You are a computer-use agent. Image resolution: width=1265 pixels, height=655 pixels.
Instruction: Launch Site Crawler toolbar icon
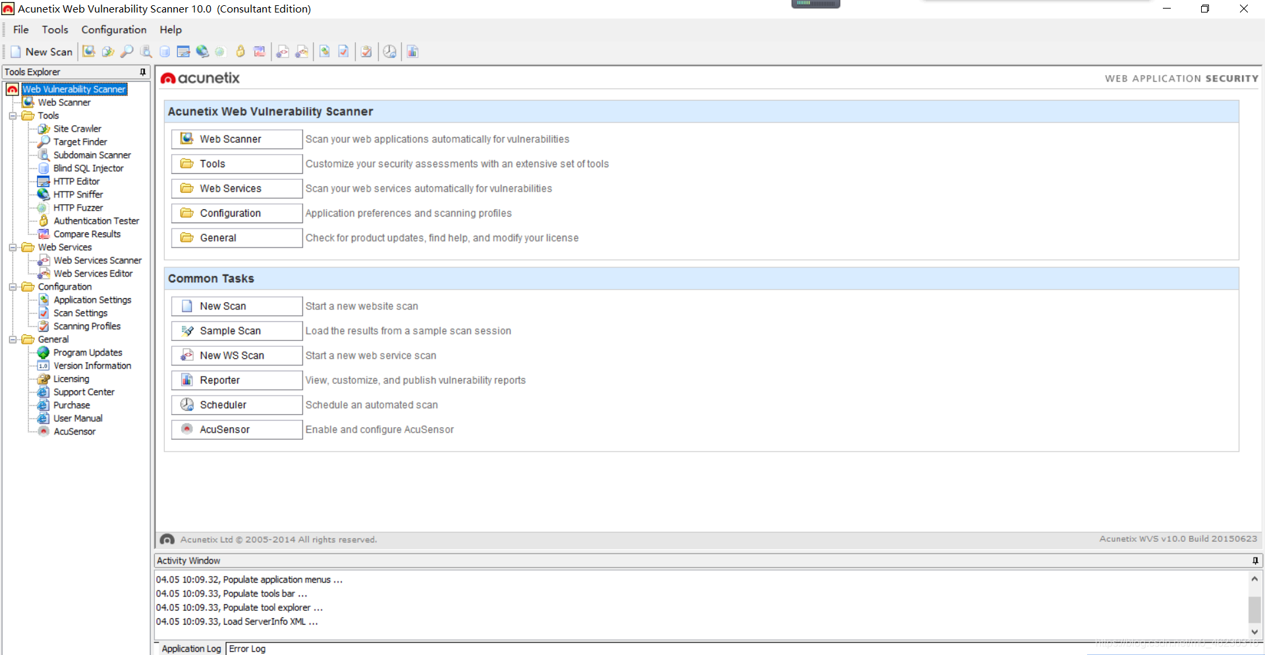click(108, 51)
